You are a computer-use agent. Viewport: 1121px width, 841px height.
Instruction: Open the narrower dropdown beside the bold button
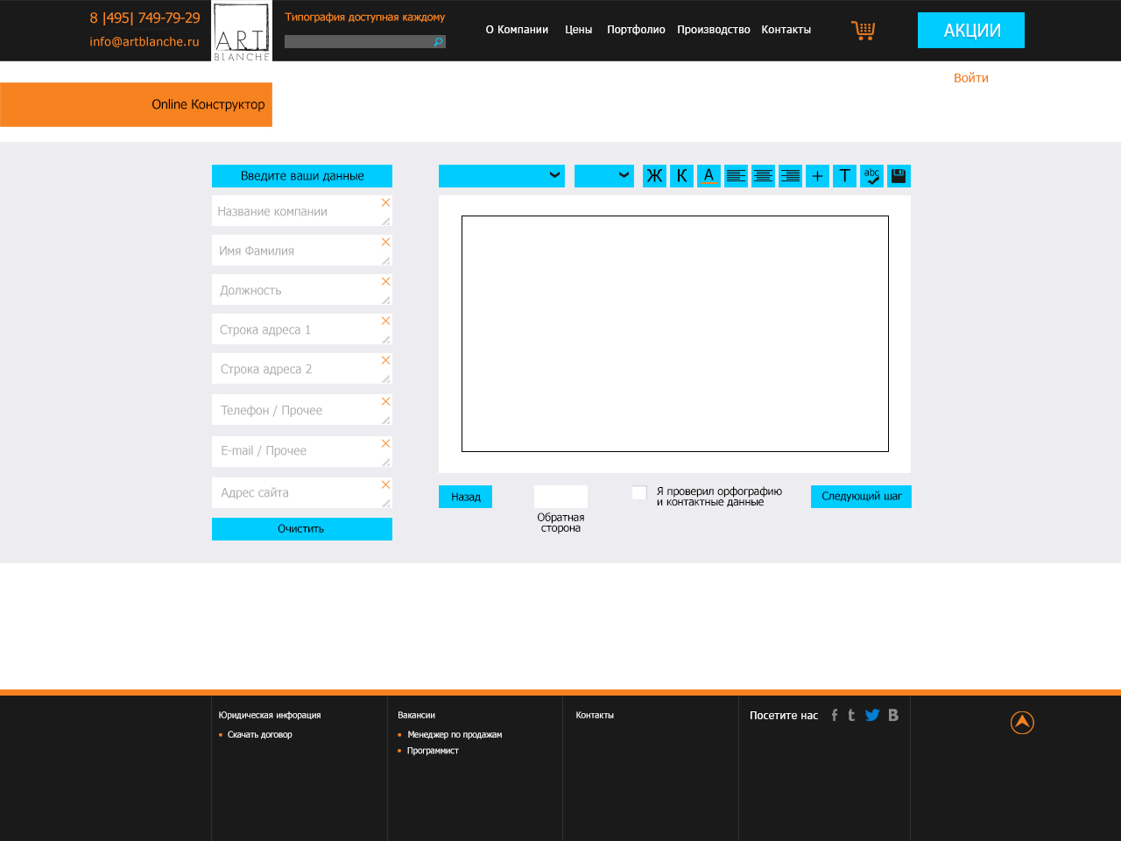(x=604, y=176)
